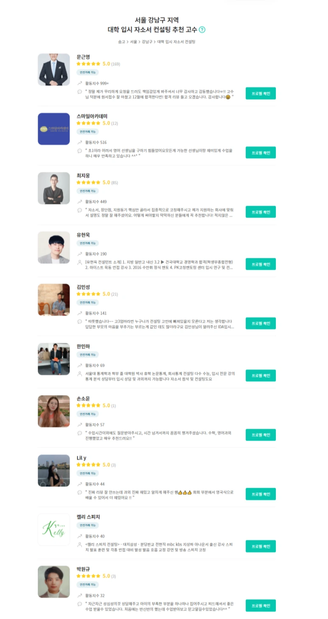Click the 프로필 확인 button for 문근영

pos(261,93)
